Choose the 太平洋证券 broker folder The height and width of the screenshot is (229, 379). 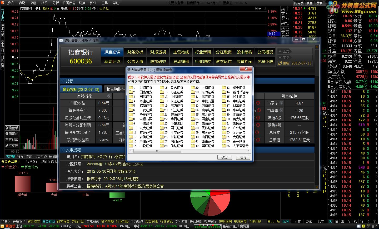[236, 146]
